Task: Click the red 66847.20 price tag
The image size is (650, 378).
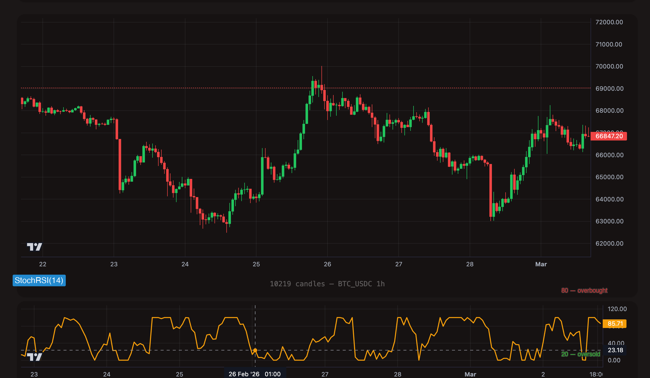Action: (609, 136)
